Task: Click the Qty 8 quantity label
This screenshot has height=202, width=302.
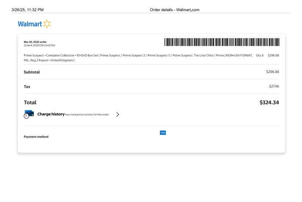Action: [x=260, y=55]
